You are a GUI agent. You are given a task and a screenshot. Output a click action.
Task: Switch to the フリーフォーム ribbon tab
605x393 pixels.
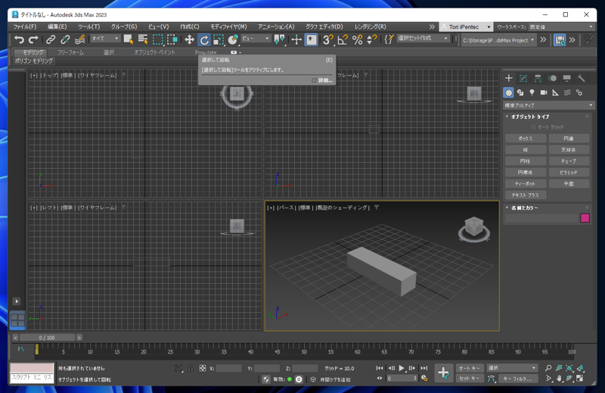pyautogui.click(x=70, y=52)
